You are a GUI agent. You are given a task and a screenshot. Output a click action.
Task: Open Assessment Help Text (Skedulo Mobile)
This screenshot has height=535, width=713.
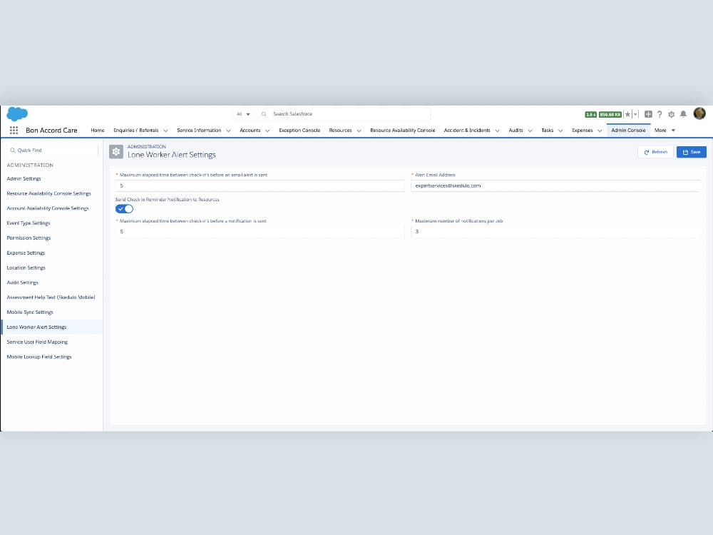pos(51,297)
